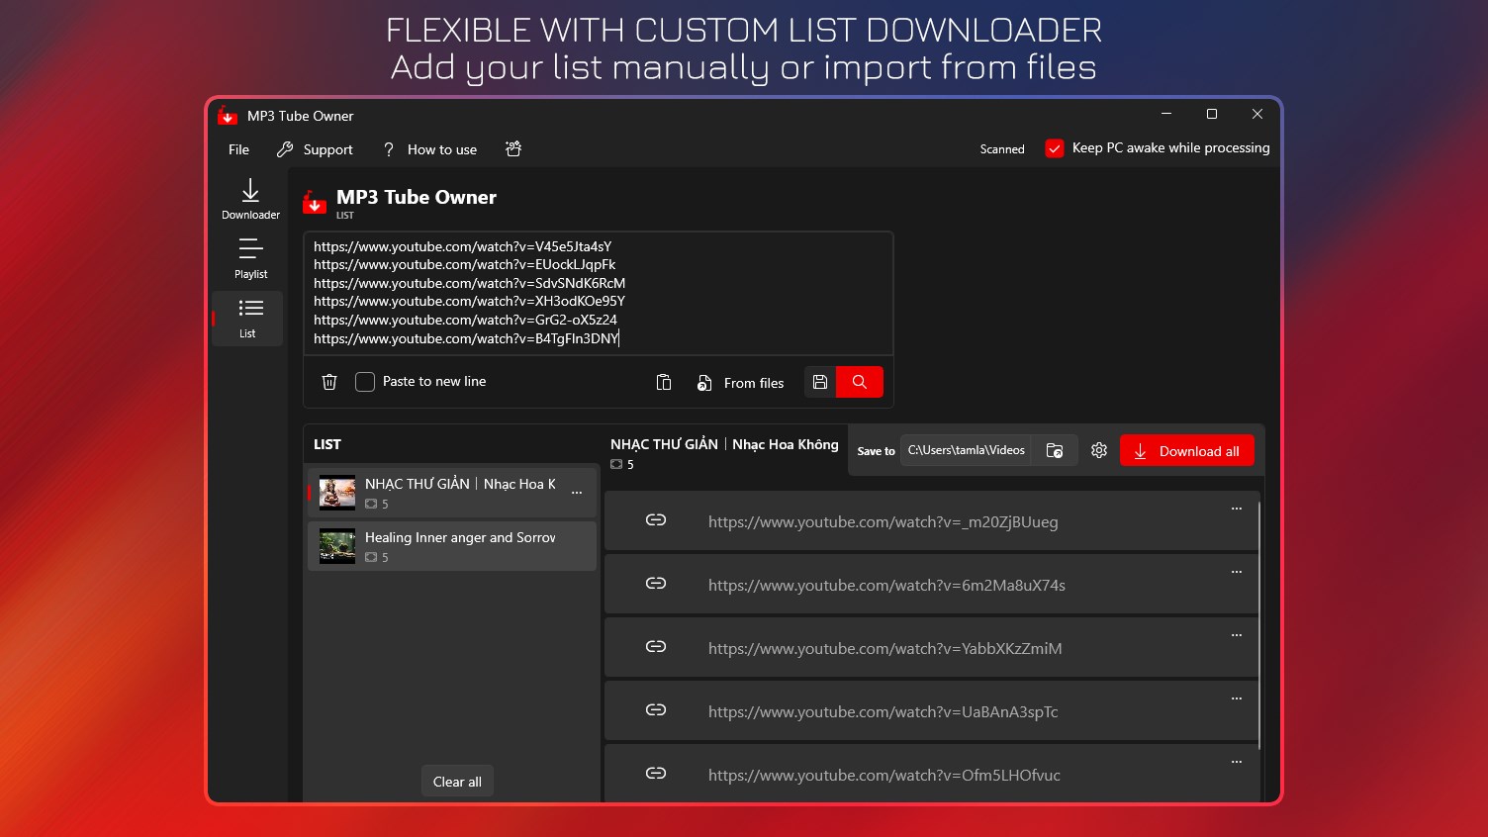Select the Downloader sidebar icon
1488x837 pixels.
point(249,198)
